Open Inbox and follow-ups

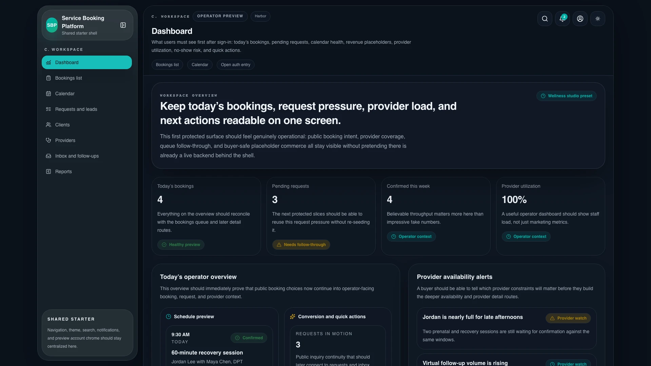[x=87, y=156]
